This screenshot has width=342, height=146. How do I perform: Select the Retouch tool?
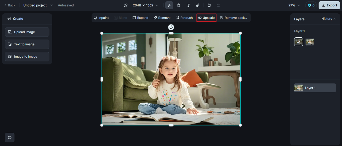[184, 18]
